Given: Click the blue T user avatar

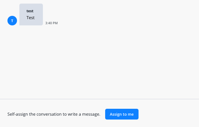Looking at the screenshot, I should 12,21.
